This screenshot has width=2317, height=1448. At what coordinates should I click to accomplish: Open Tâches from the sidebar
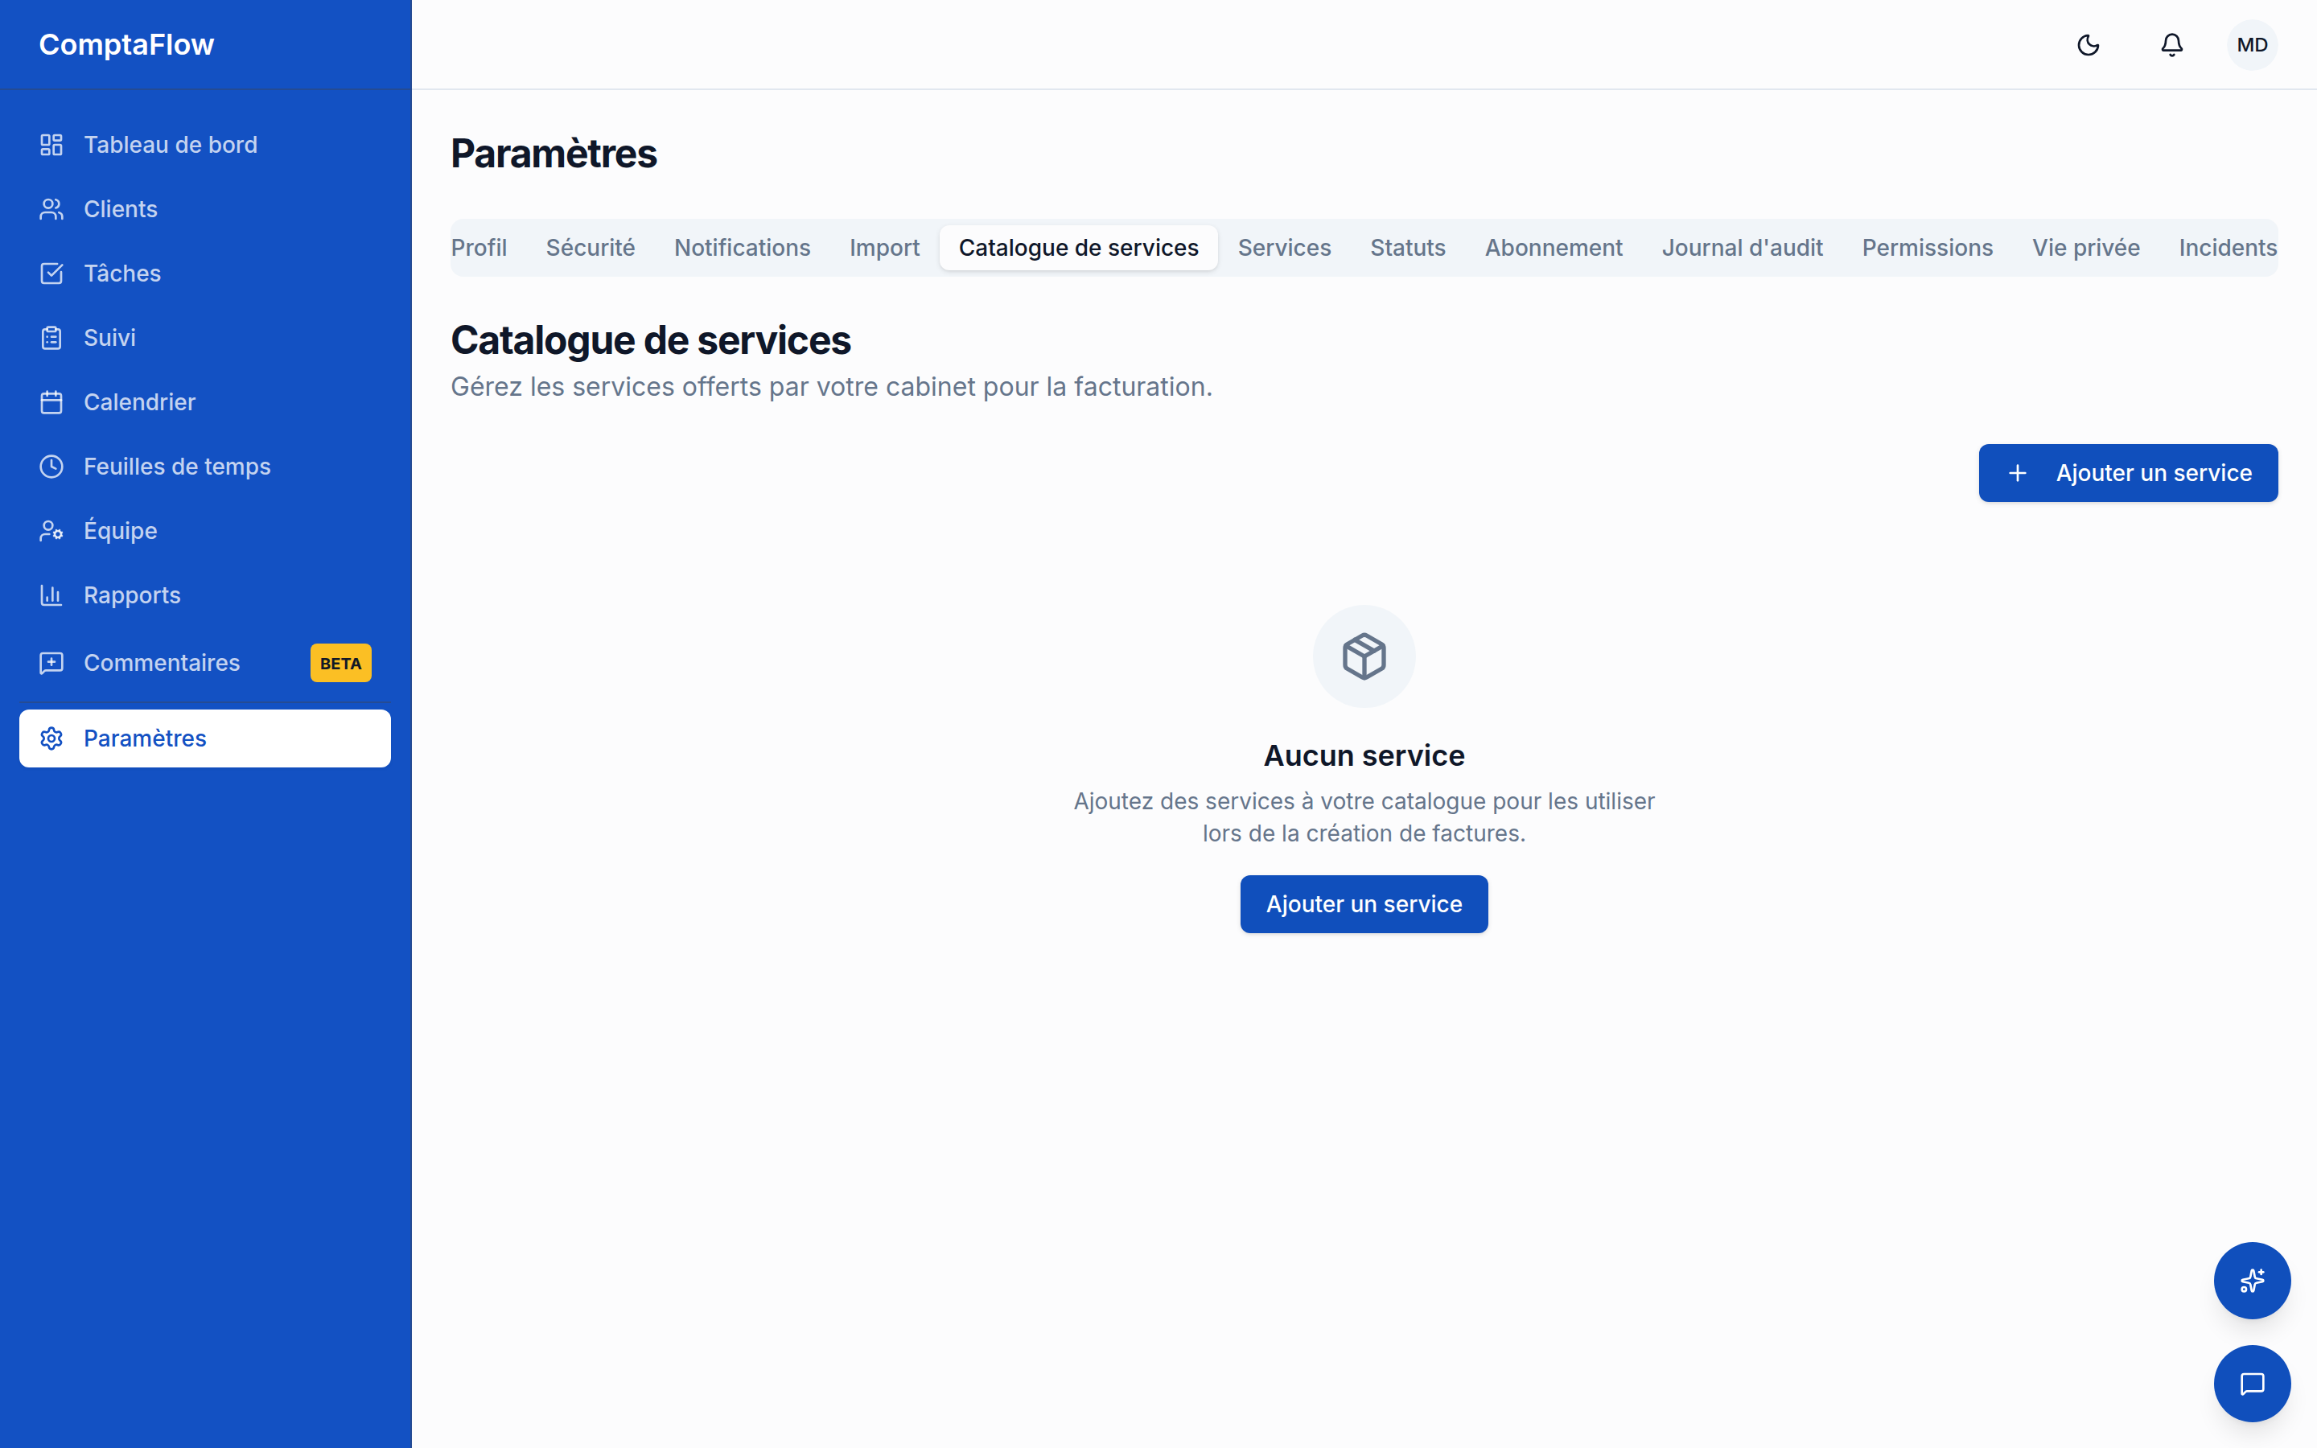pos(205,273)
